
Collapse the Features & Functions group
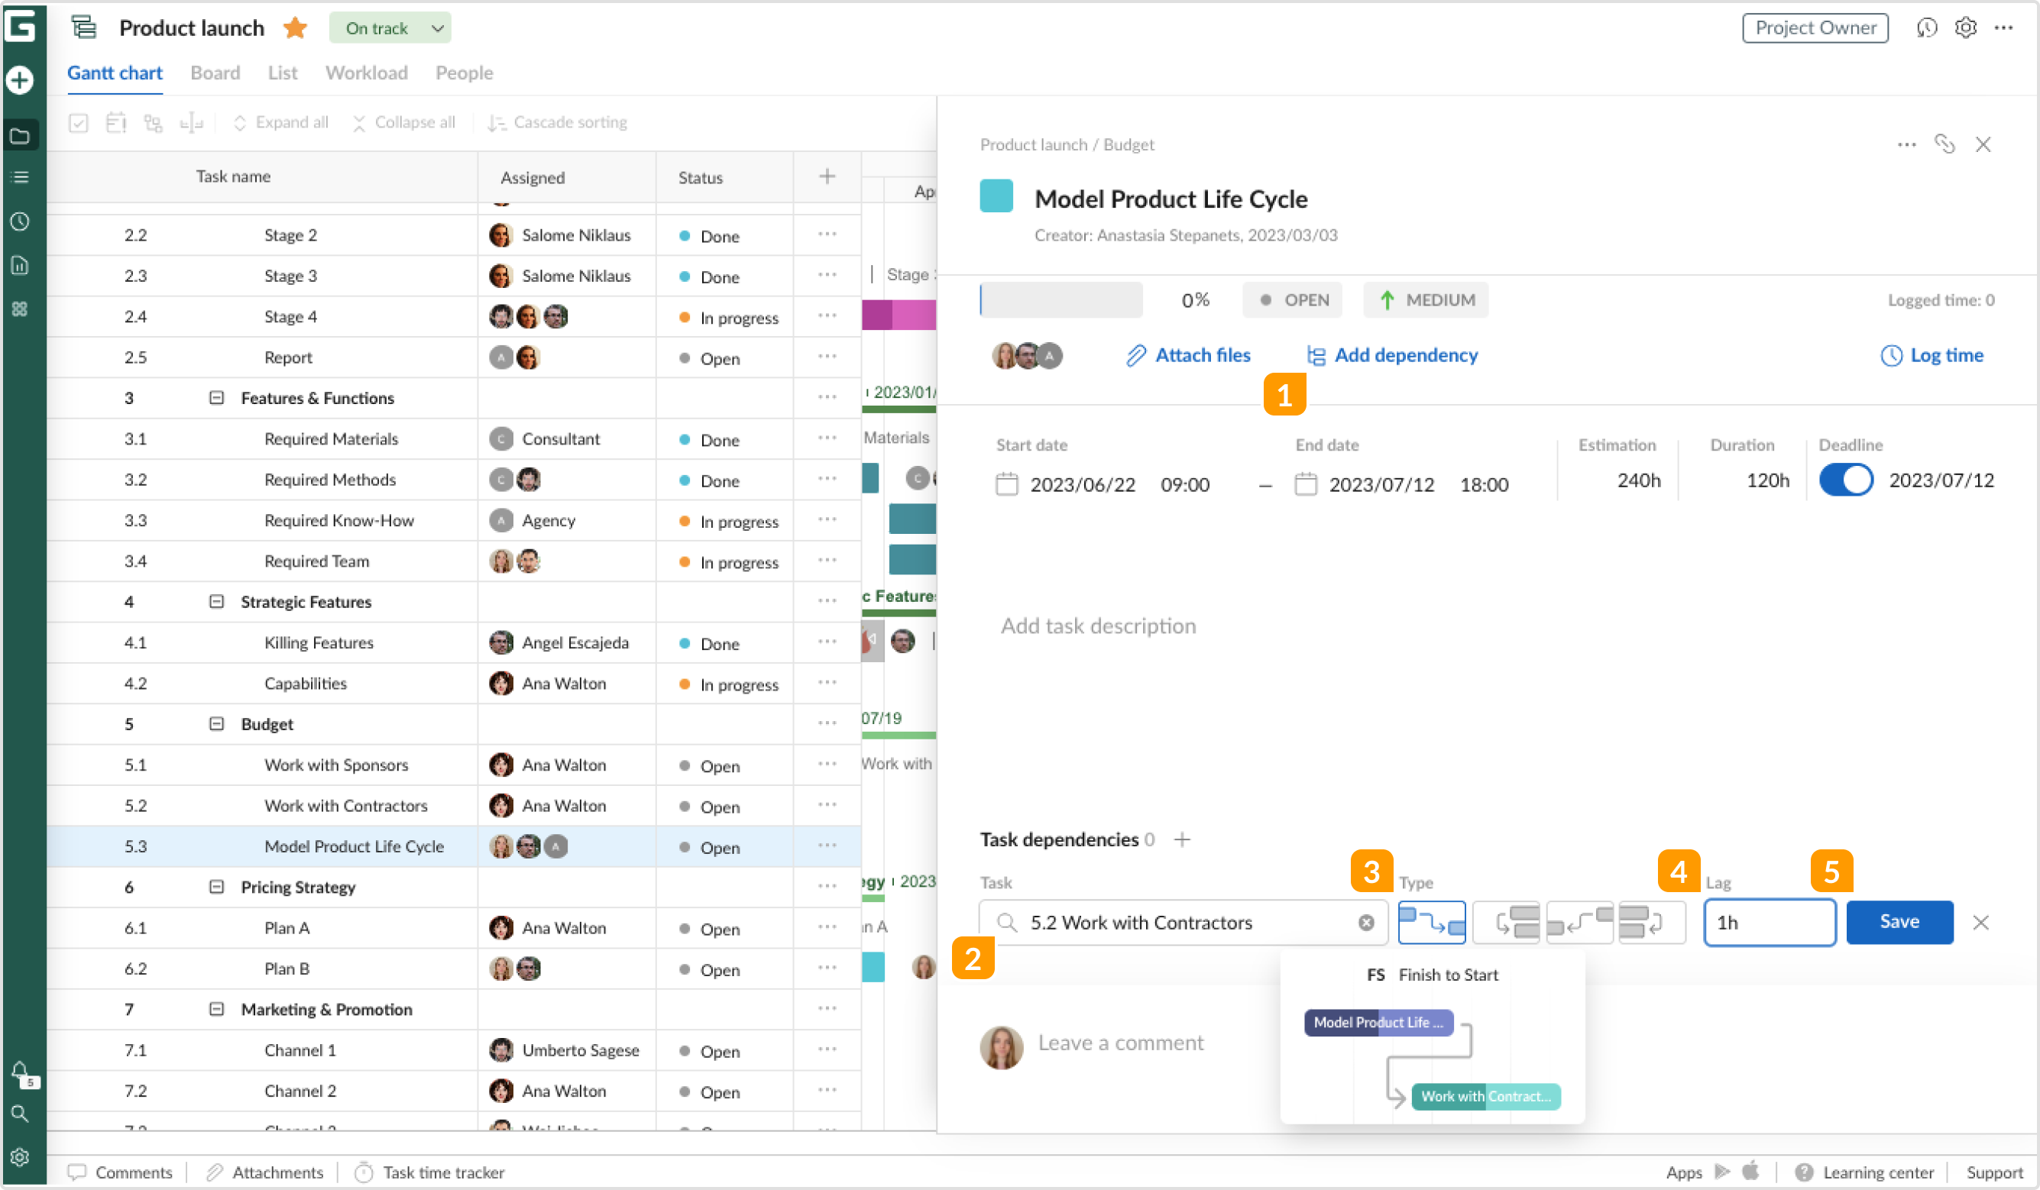216,397
